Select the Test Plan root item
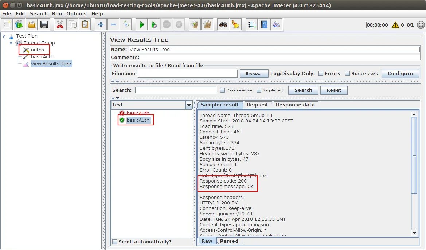The height and width of the screenshot is (250, 426). tap(27, 36)
